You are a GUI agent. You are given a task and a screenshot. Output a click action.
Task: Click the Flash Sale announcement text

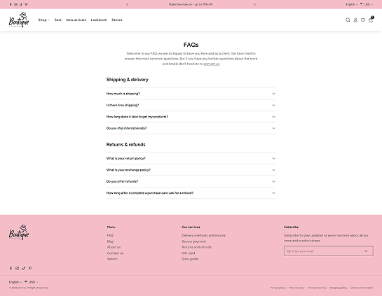191,4
